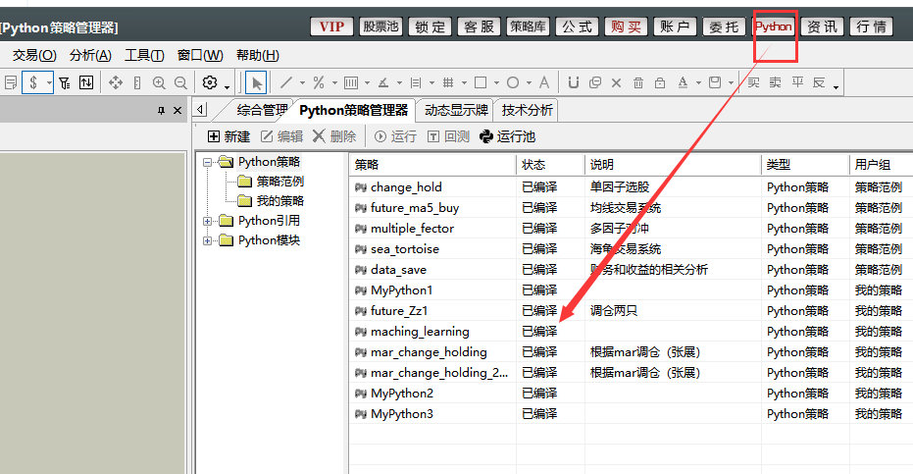Viewport: 913px width, 474px height.
Task: Select the text letter A tool
Action: pos(544,82)
